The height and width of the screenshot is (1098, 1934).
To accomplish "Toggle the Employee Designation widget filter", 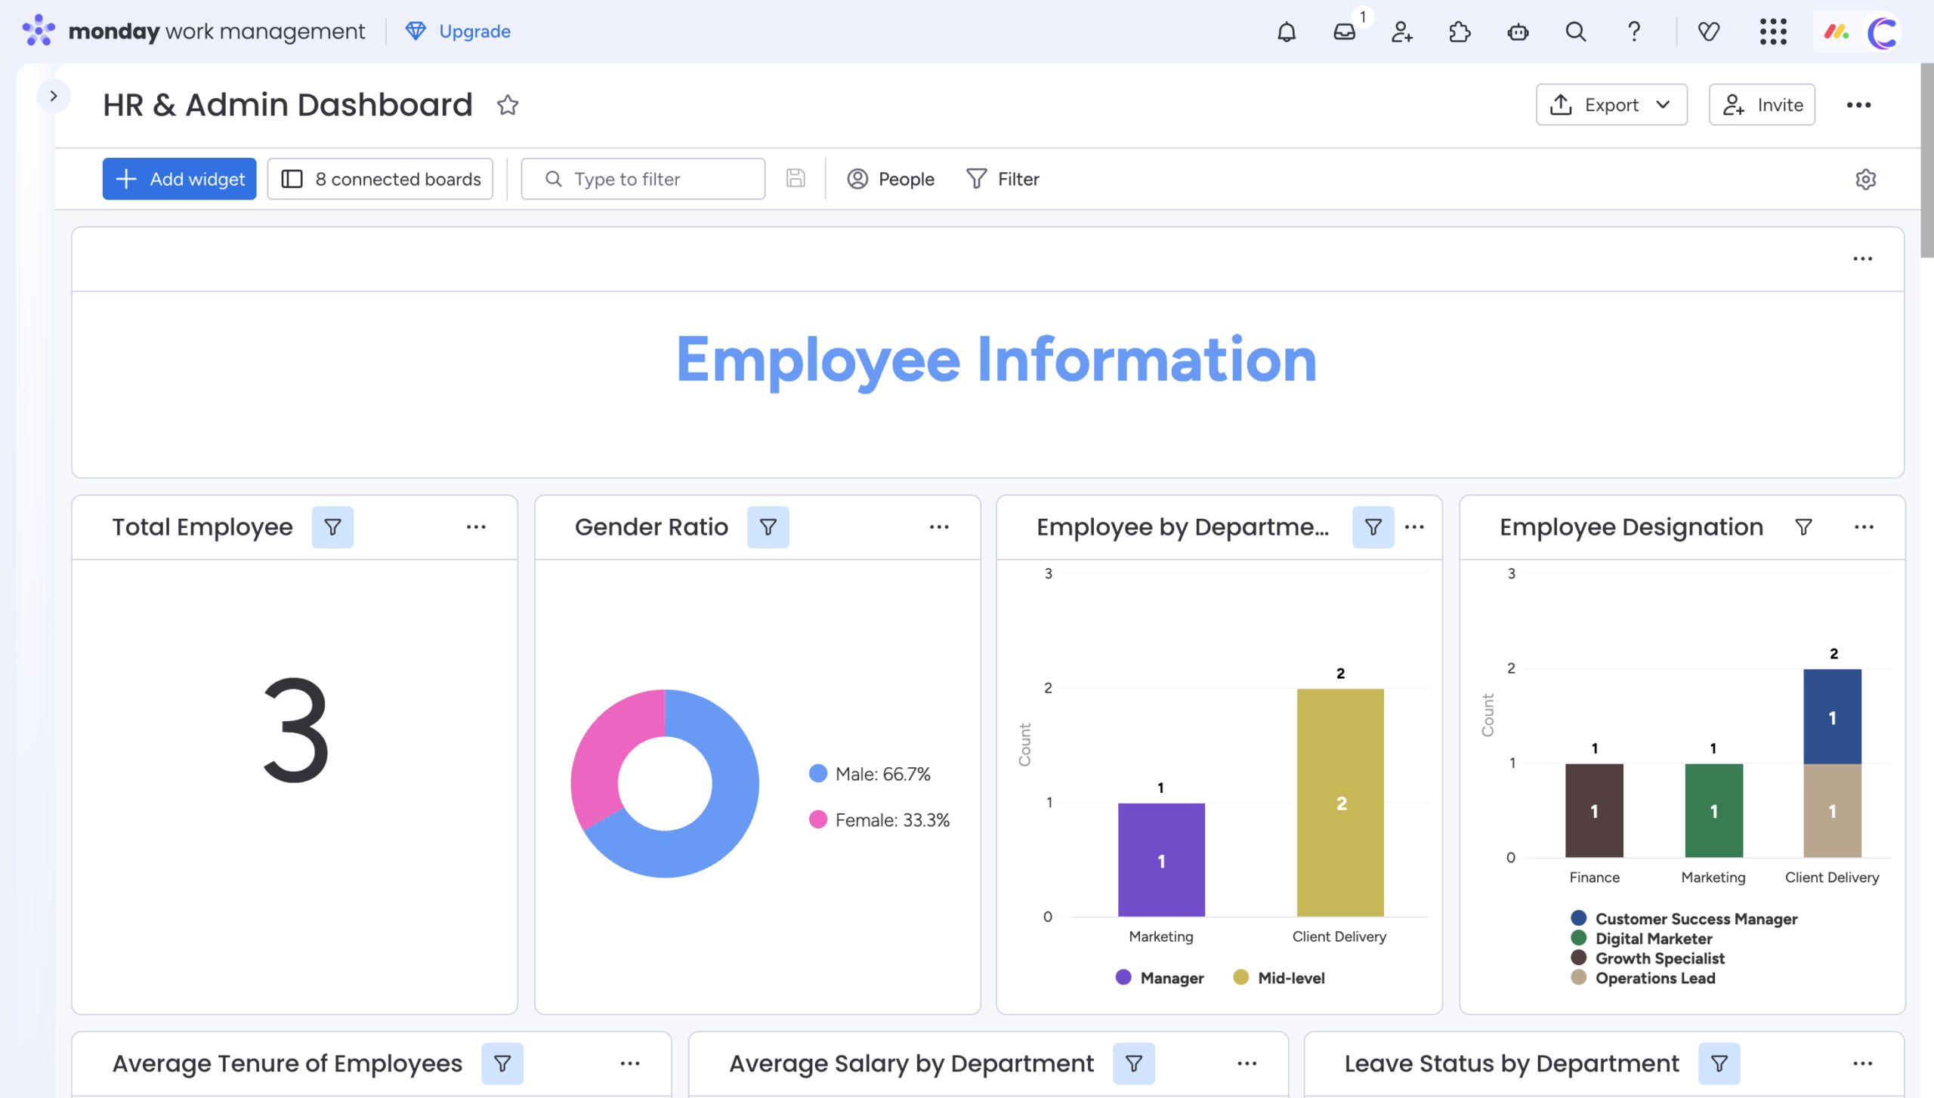I will [x=1803, y=527].
